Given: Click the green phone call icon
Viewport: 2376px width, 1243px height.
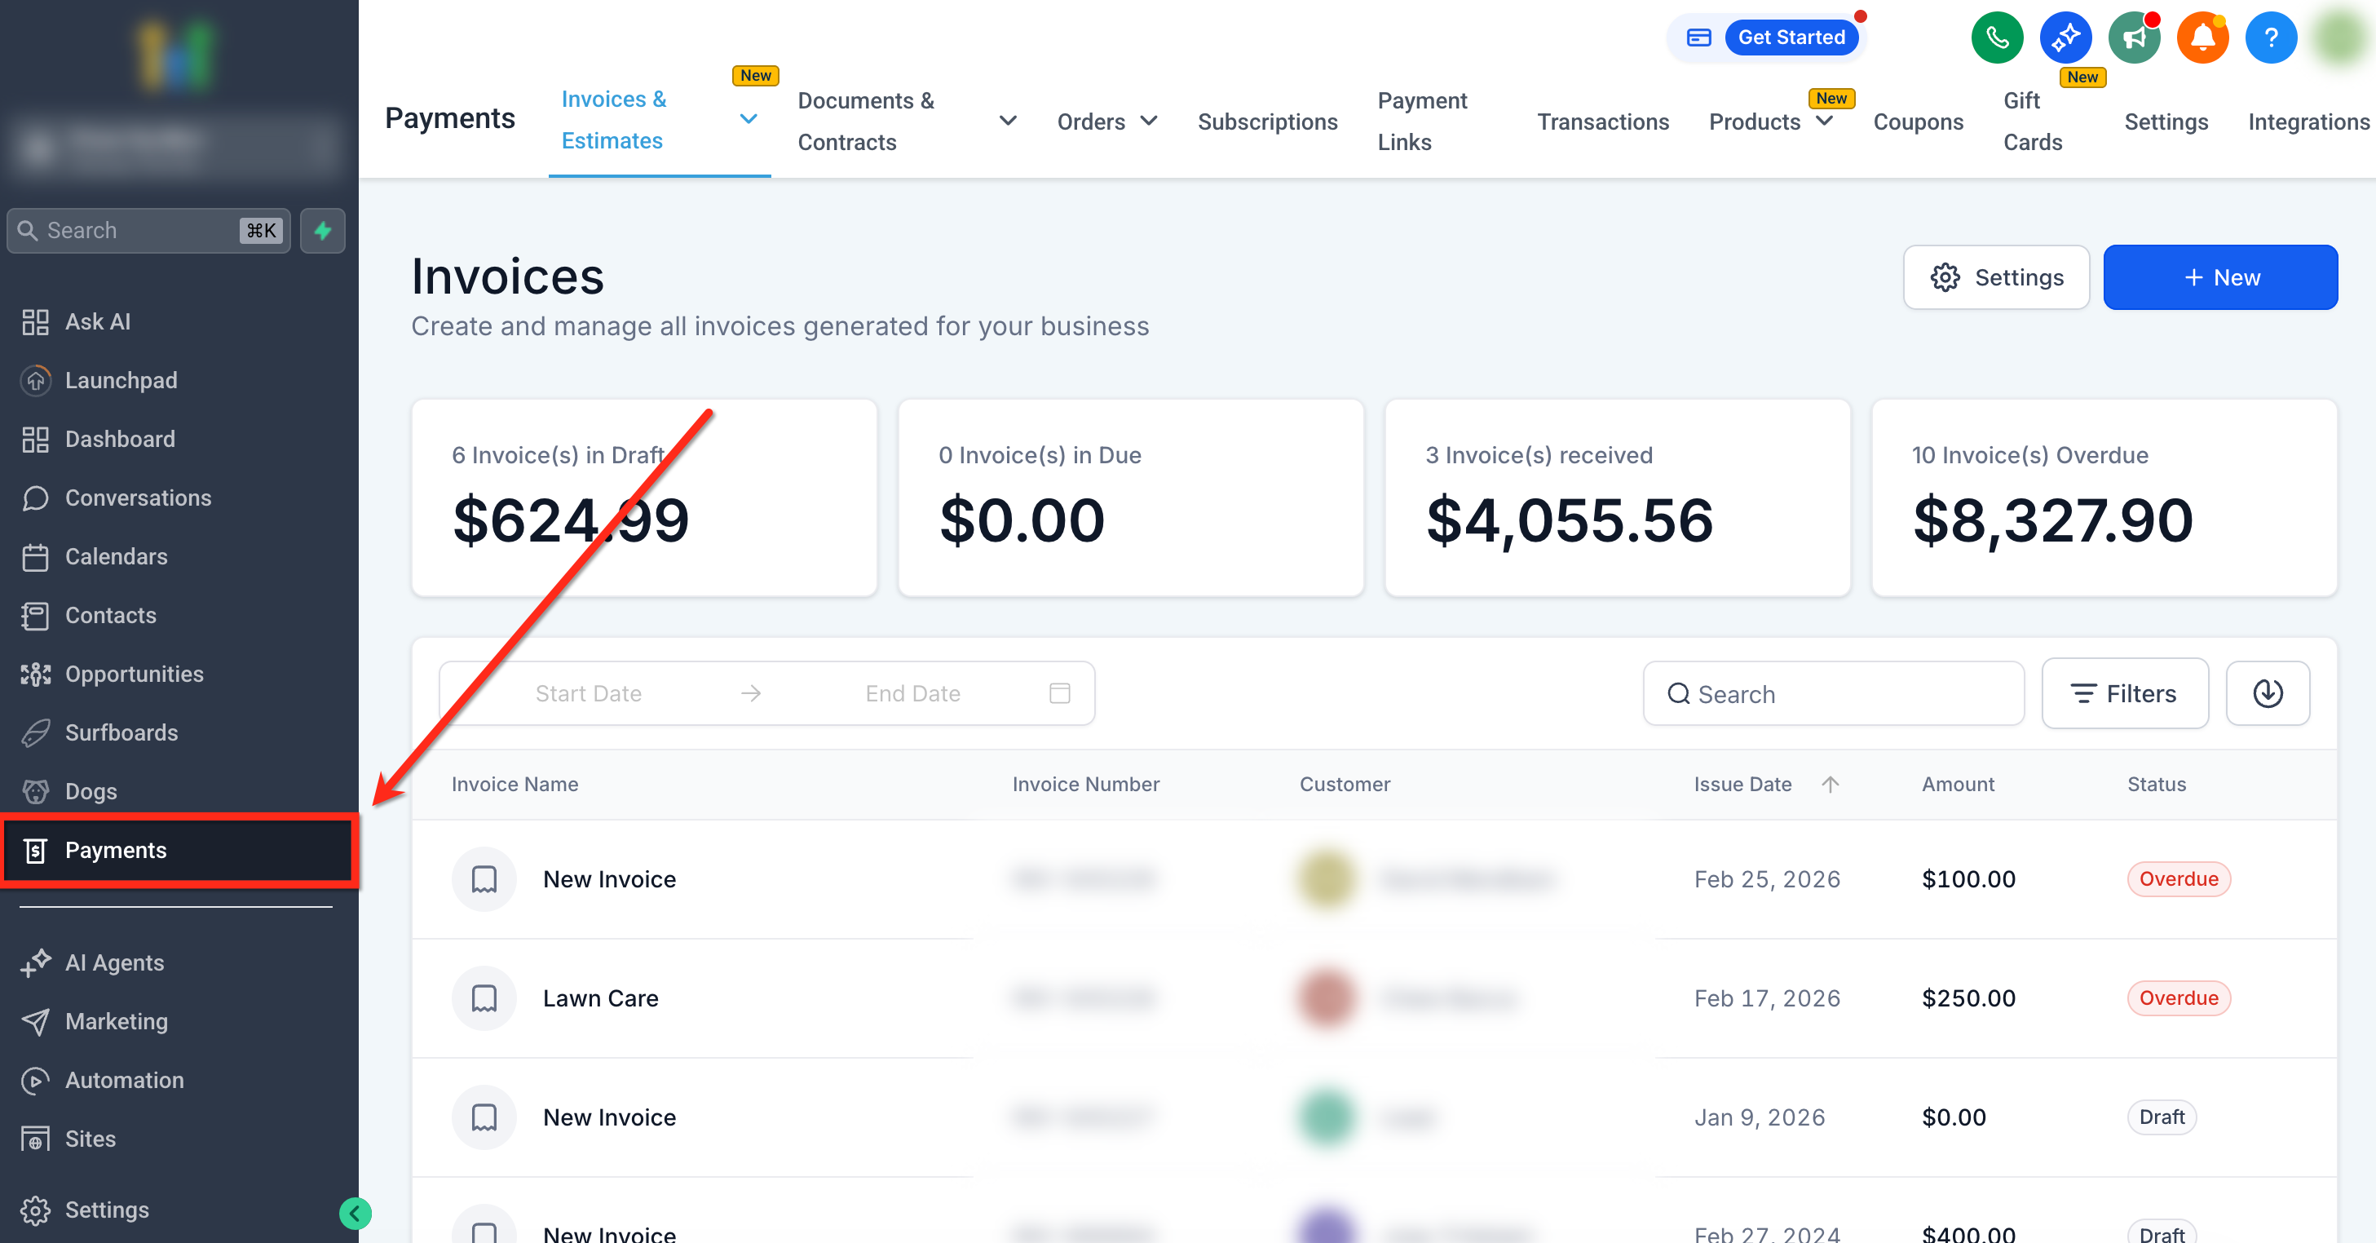Looking at the screenshot, I should [1996, 38].
